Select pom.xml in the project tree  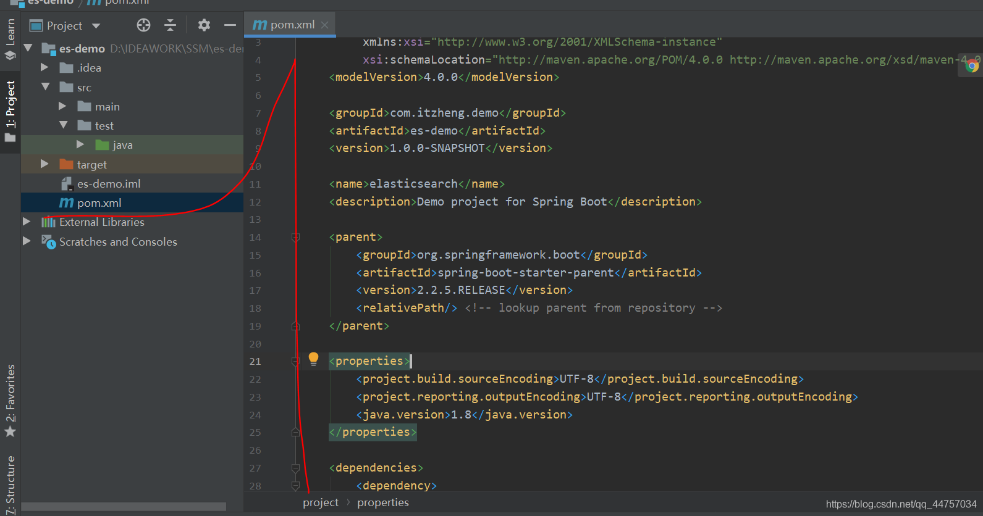point(132,202)
